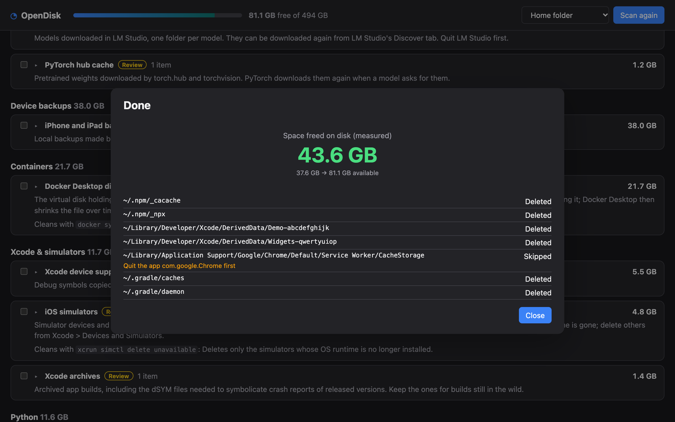Click the Python 11.6 GB heading
Screen dimensions: 675x422
point(39,417)
